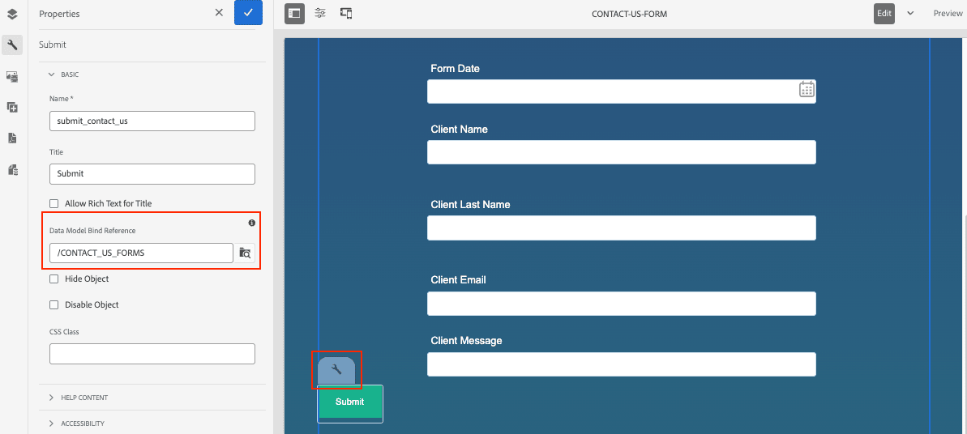Click the Client Email input field
The image size is (967, 434).
pos(622,304)
